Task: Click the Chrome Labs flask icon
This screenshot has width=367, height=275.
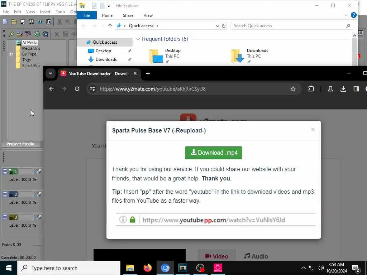Action: coord(330,89)
